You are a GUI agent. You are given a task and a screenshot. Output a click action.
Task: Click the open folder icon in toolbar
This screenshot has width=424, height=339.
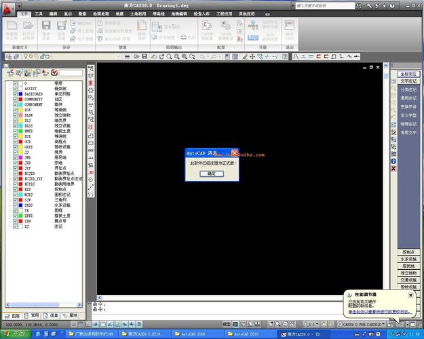click(x=136, y=56)
